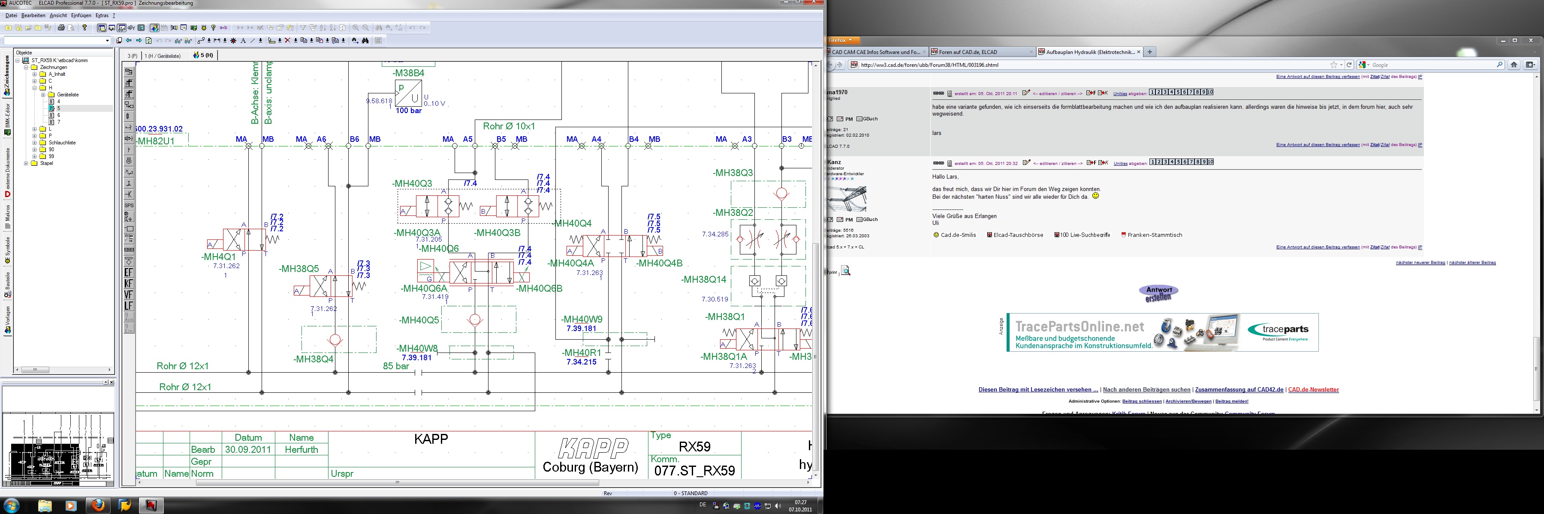
Task: Click the sort A to Z icon
Action: pyautogui.click(x=323, y=28)
